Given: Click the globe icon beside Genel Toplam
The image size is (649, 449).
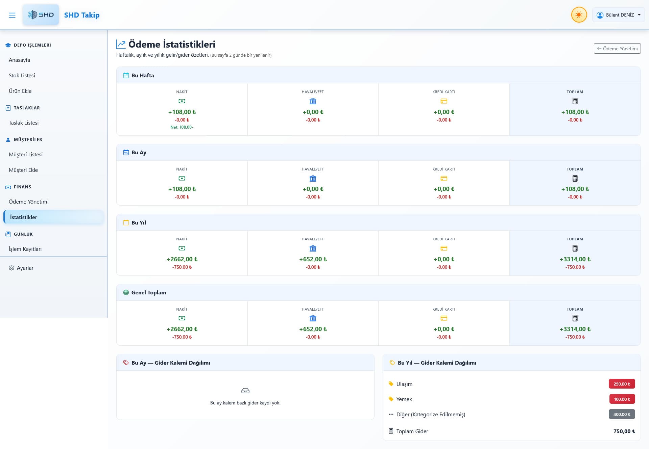Looking at the screenshot, I should point(126,293).
